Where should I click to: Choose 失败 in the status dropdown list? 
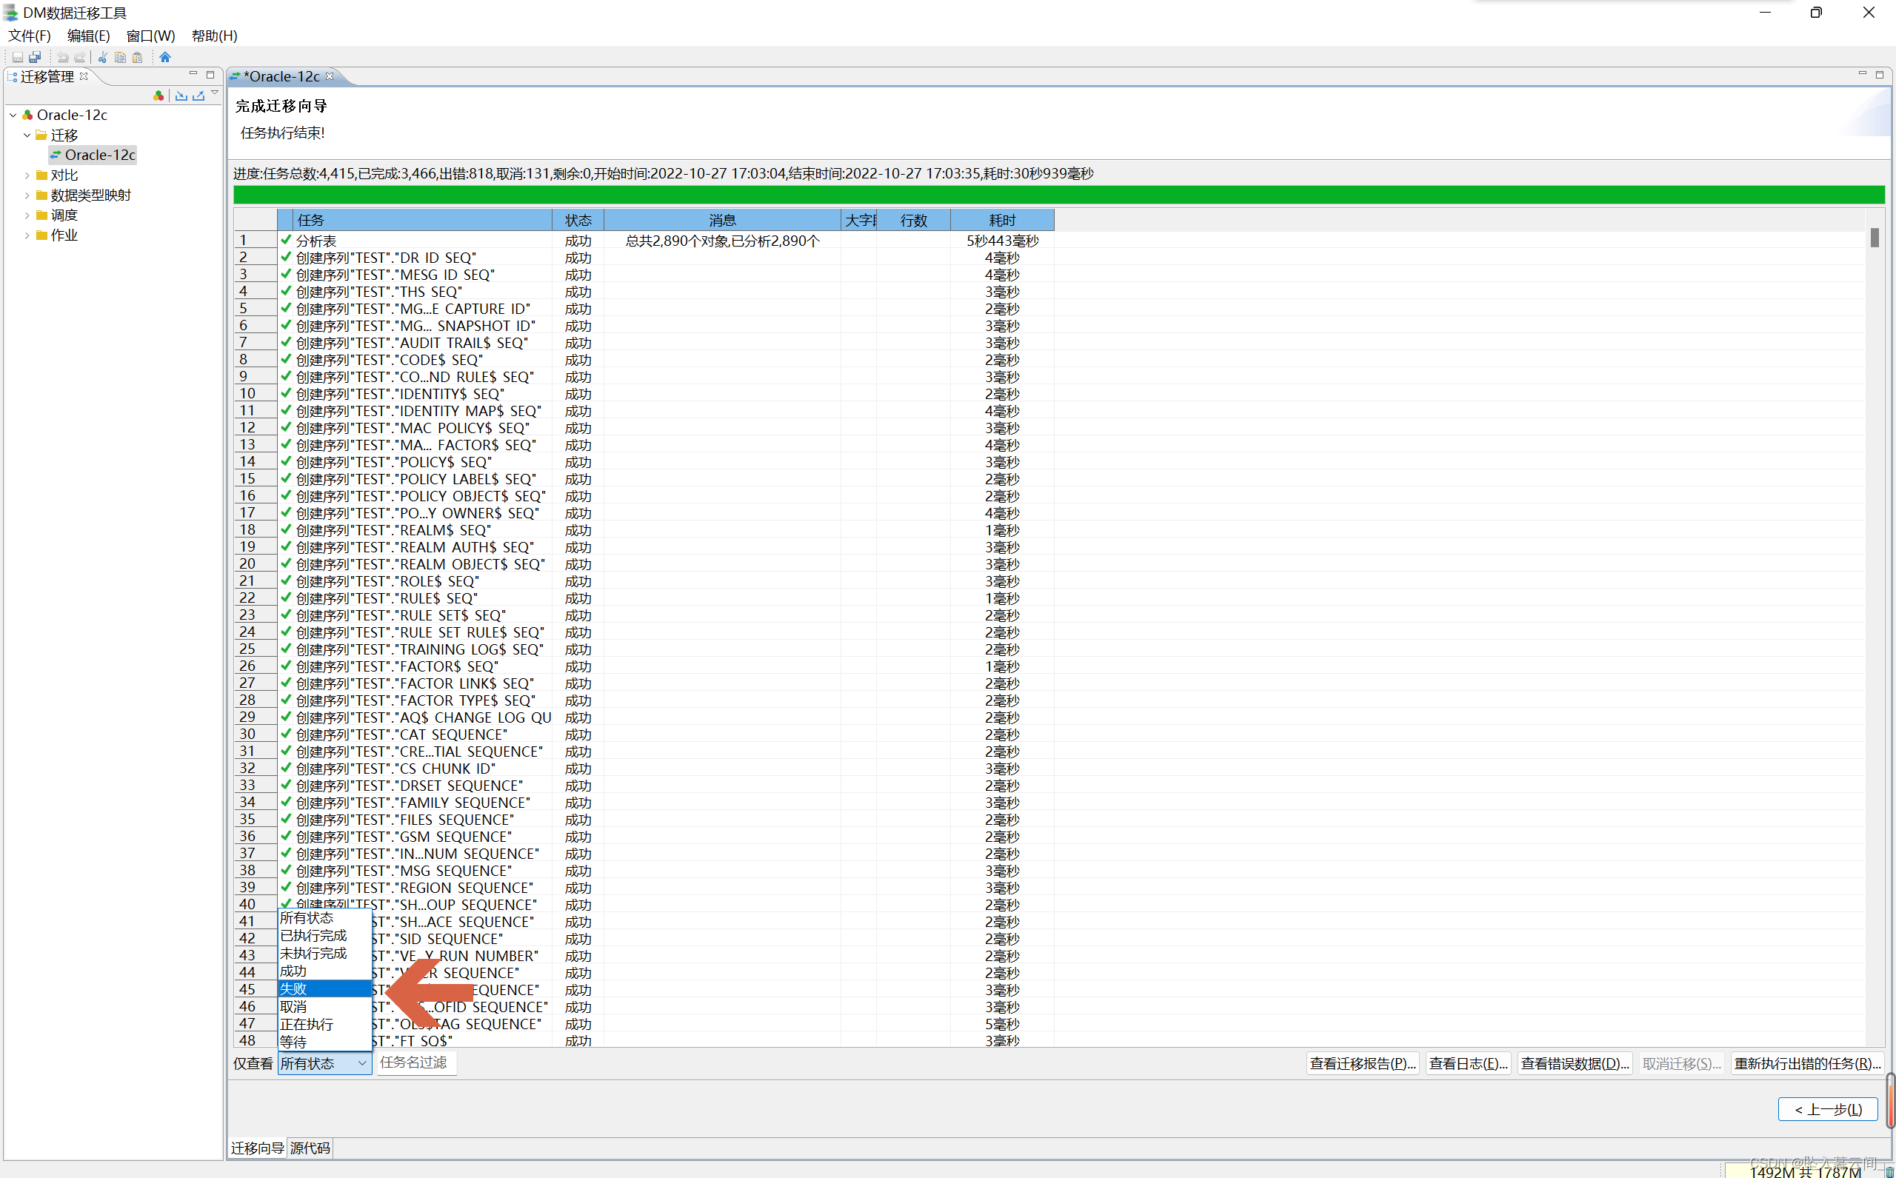coord(324,988)
